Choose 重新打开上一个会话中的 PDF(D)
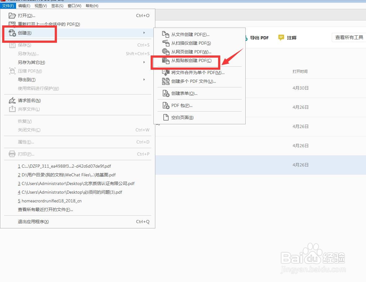The image size is (366, 282). click(x=77, y=24)
